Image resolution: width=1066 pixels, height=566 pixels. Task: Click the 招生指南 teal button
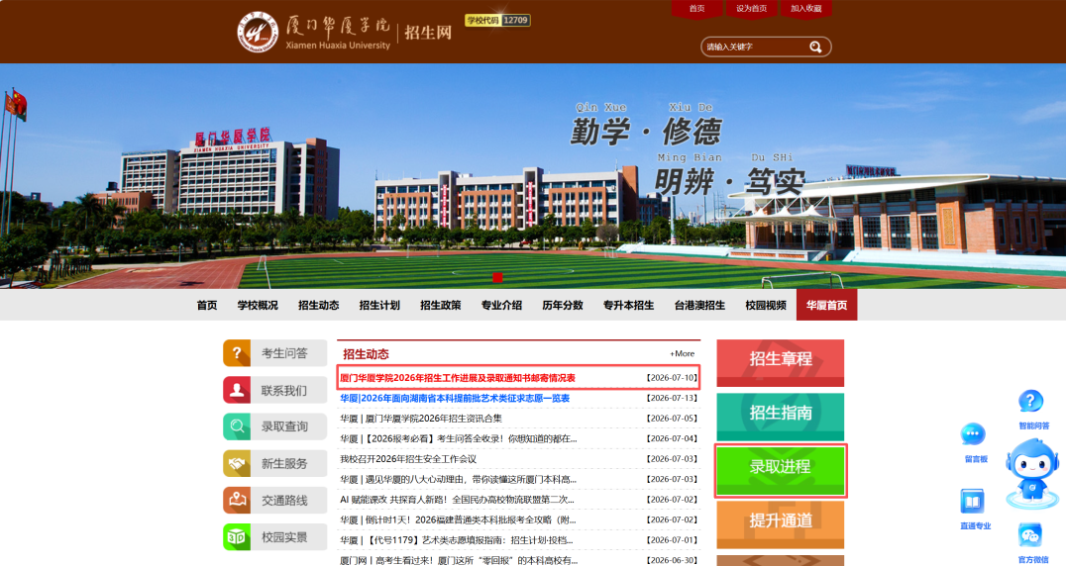(x=781, y=417)
